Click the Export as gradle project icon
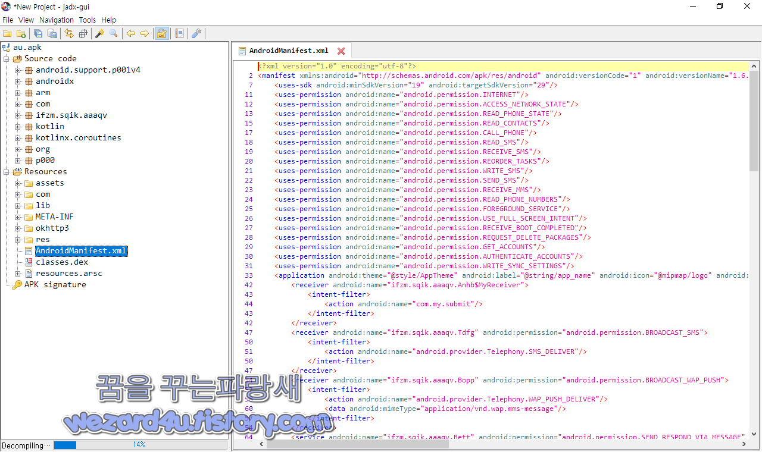This screenshot has width=762, height=452. [x=52, y=33]
